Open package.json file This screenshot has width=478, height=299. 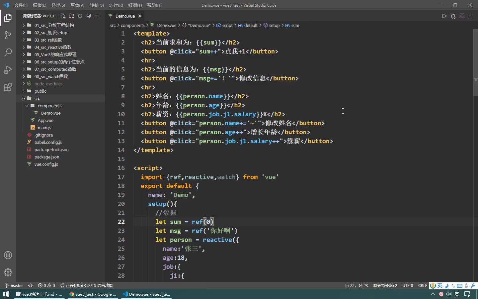point(60,157)
